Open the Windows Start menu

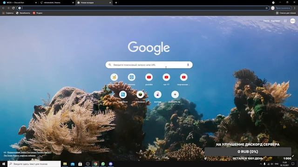[x=4, y=164]
